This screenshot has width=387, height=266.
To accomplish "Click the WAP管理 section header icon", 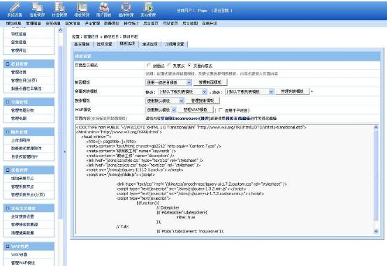I will click(8, 246).
